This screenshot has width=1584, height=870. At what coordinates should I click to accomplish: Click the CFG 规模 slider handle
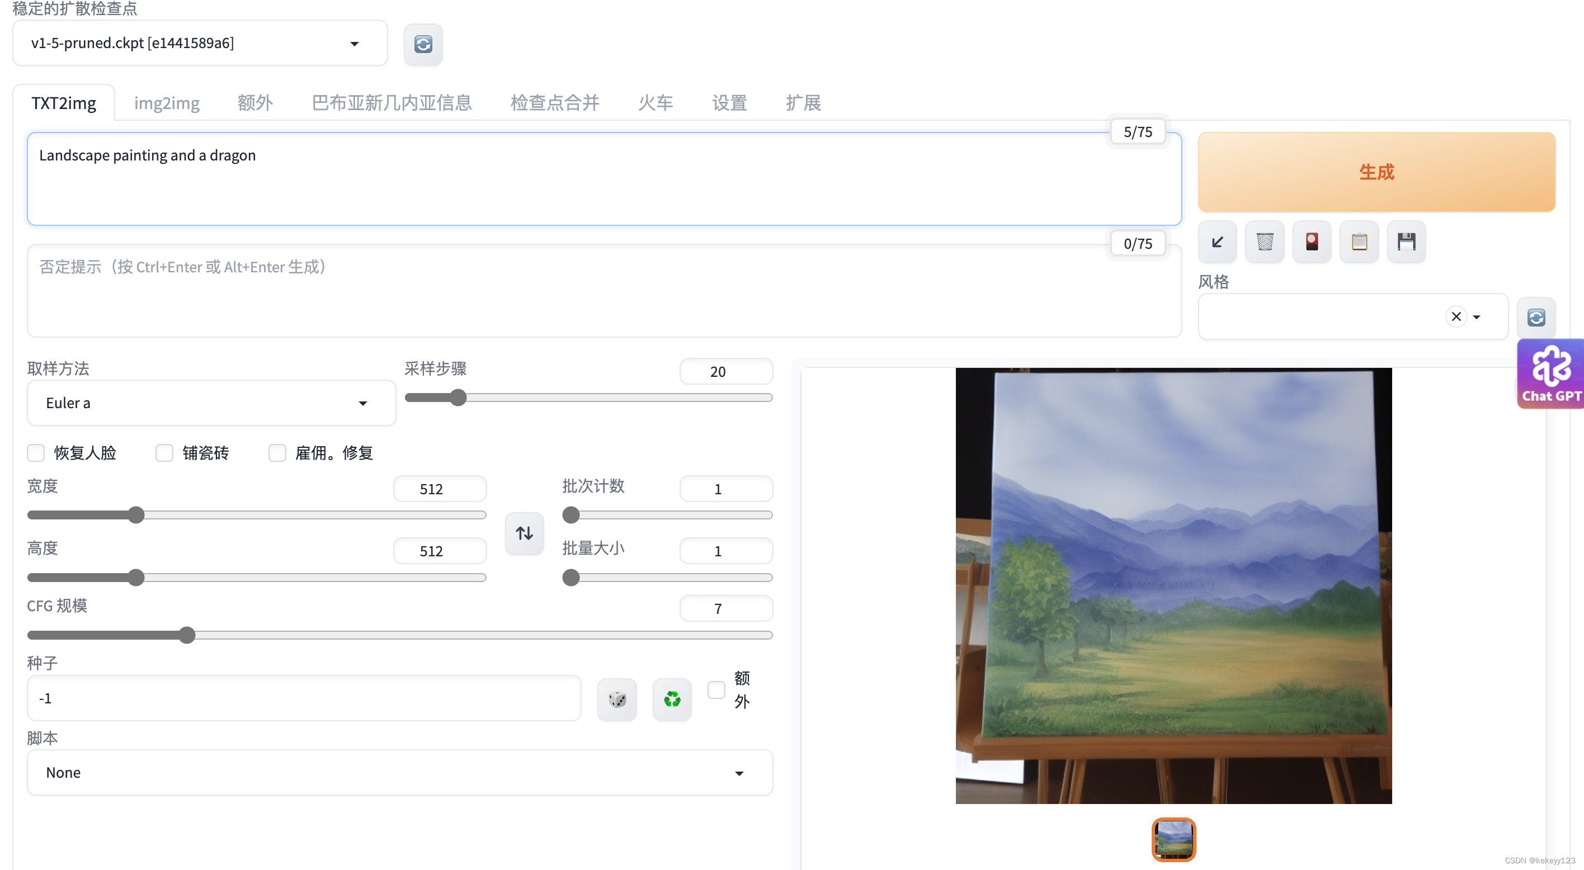(187, 635)
